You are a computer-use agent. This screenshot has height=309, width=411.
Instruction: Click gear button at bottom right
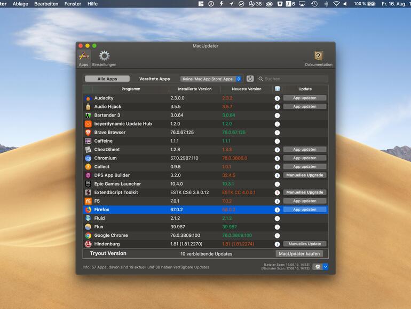coord(318,267)
